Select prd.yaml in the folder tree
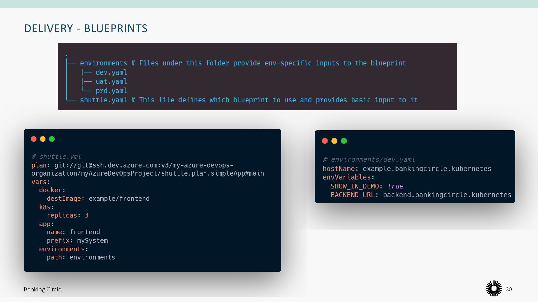The image size is (538, 302). point(111,91)
